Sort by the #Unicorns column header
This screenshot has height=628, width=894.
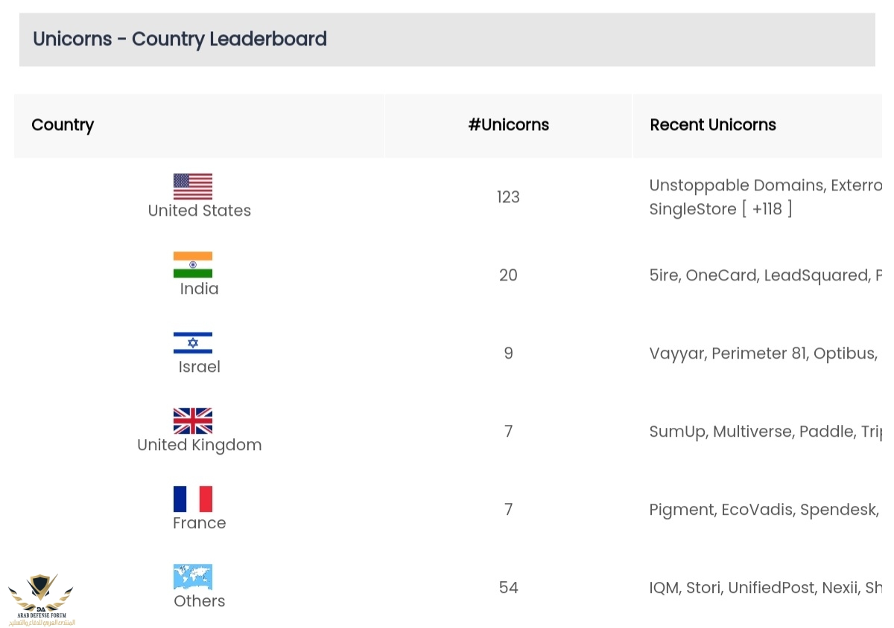click(x=509, y=125)
